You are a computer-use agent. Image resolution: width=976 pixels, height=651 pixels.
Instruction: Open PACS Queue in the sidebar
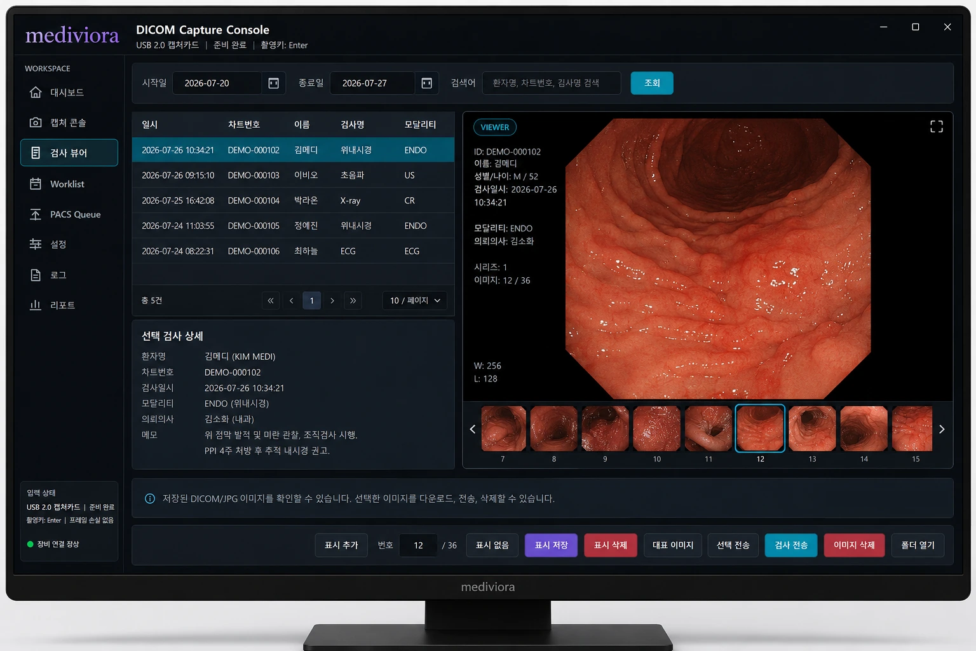point(69,214)
